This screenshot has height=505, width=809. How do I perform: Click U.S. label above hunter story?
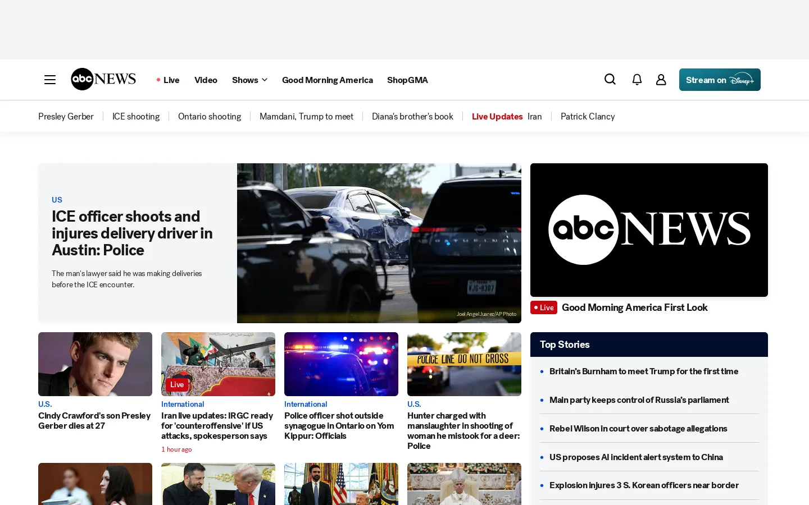coord(414,404)
